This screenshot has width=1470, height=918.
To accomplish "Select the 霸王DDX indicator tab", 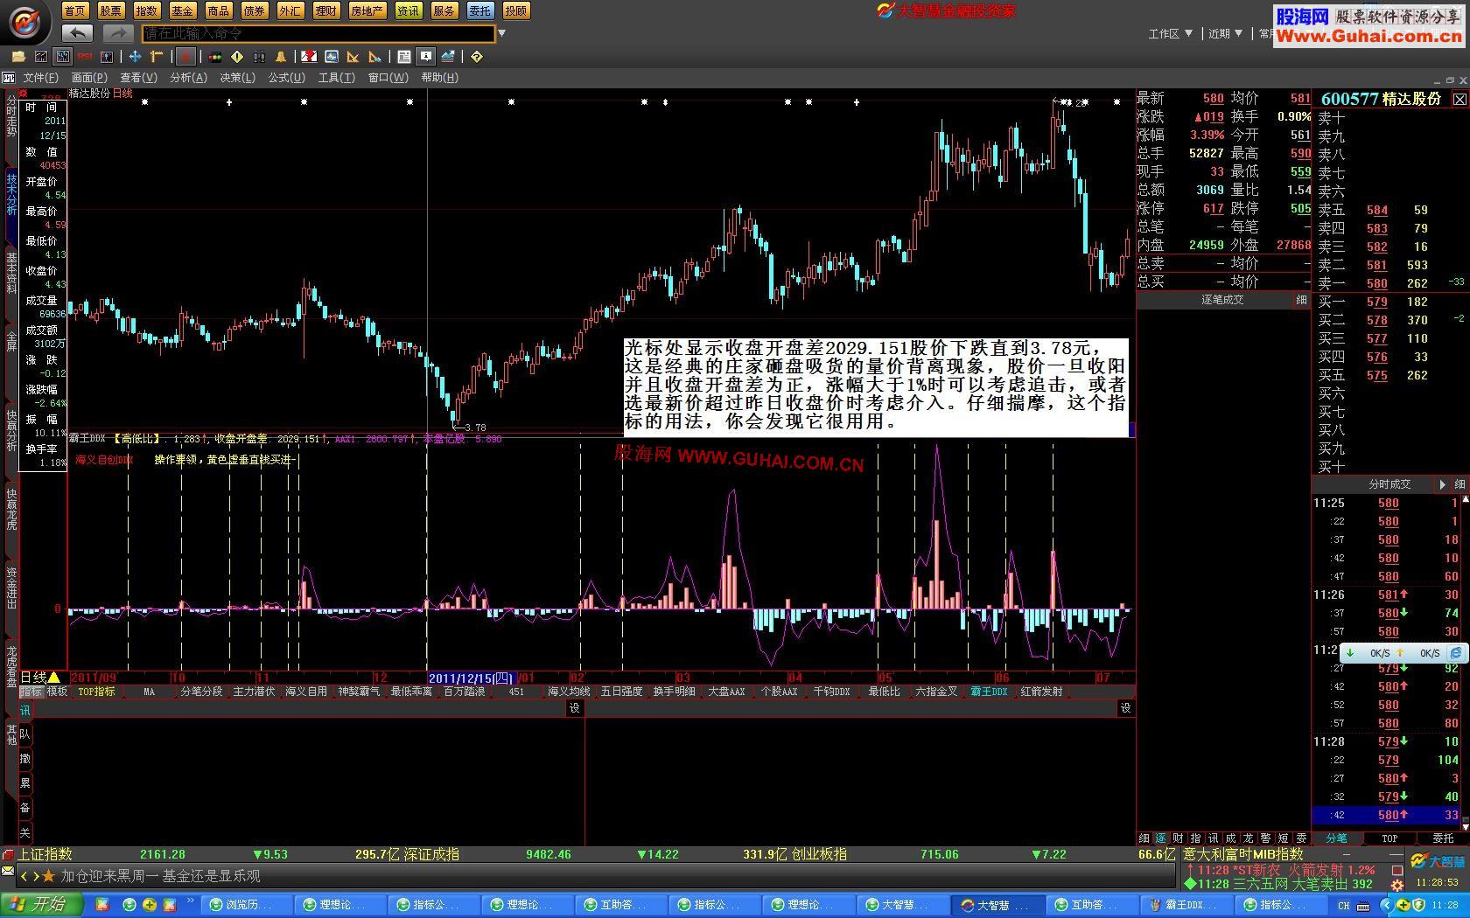I will tap(989, 692).
